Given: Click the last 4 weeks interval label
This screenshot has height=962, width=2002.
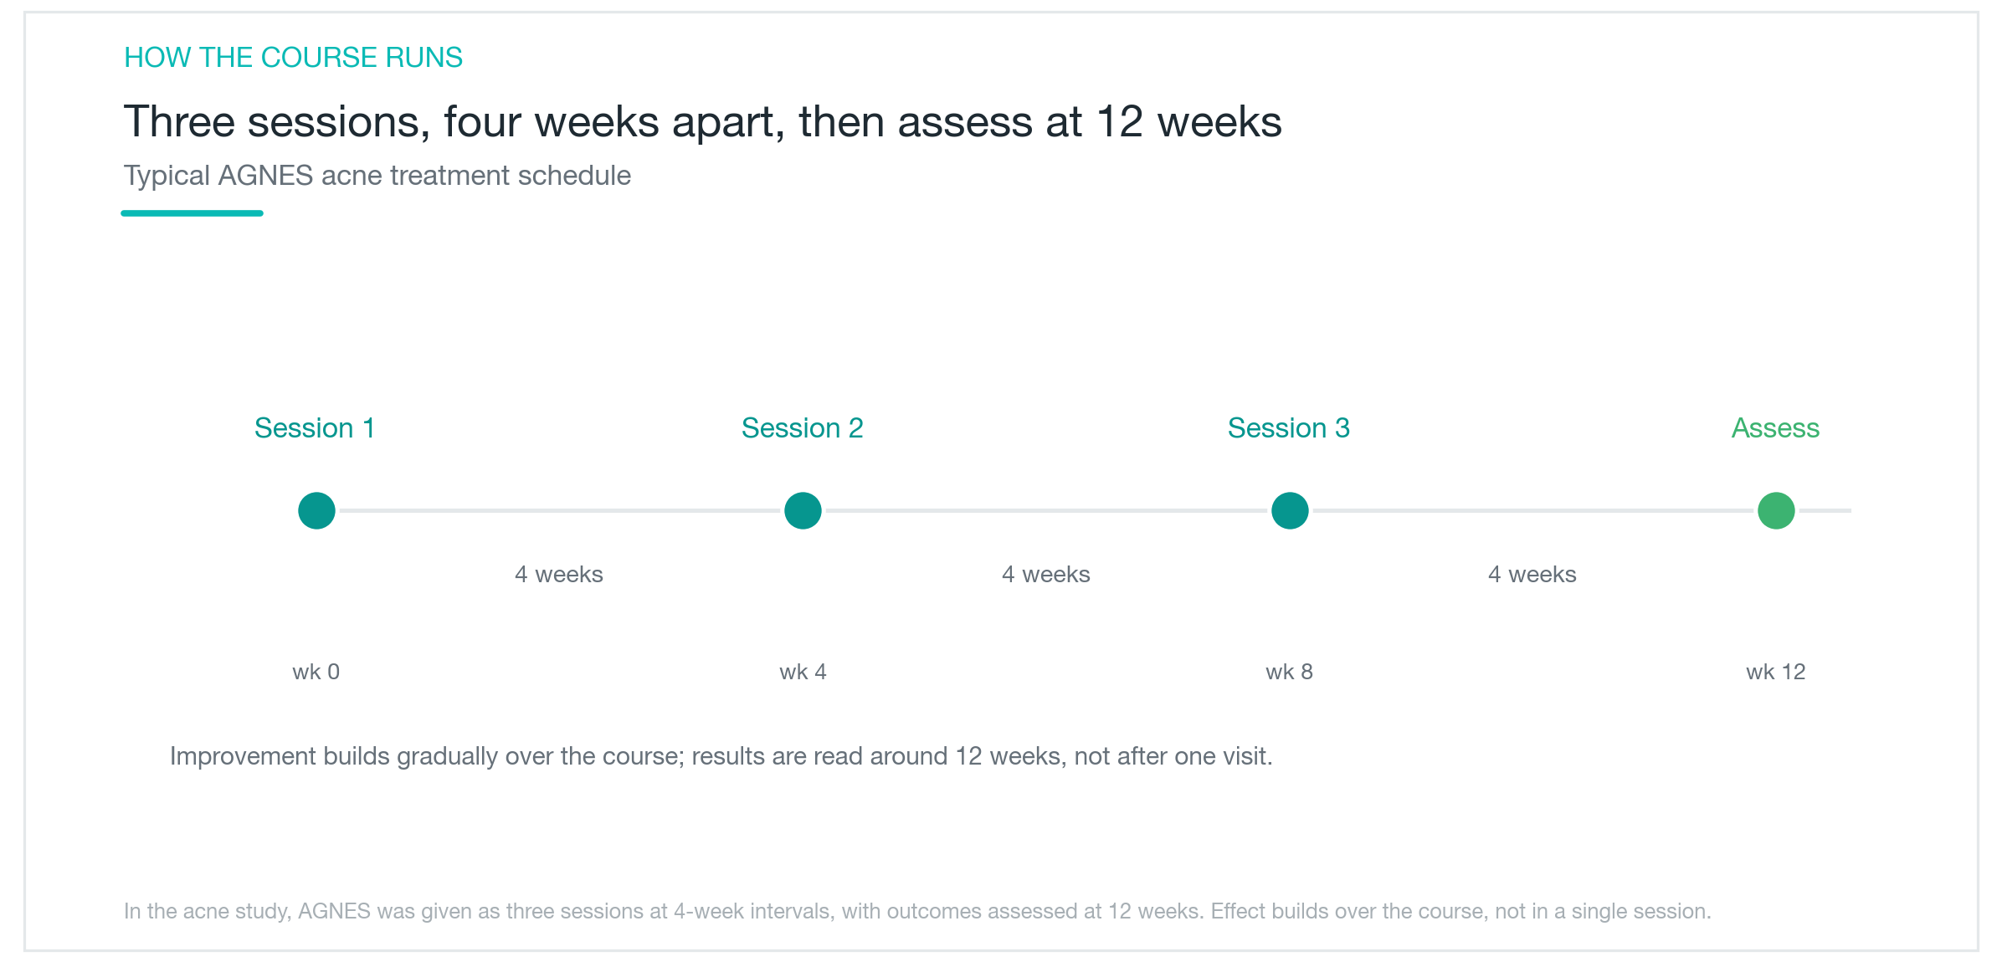Looking at the screenshot, I should coord(1532,574).
